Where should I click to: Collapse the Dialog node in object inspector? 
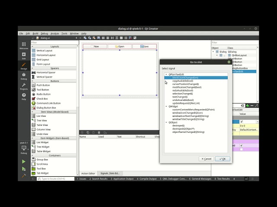(213, 52)
